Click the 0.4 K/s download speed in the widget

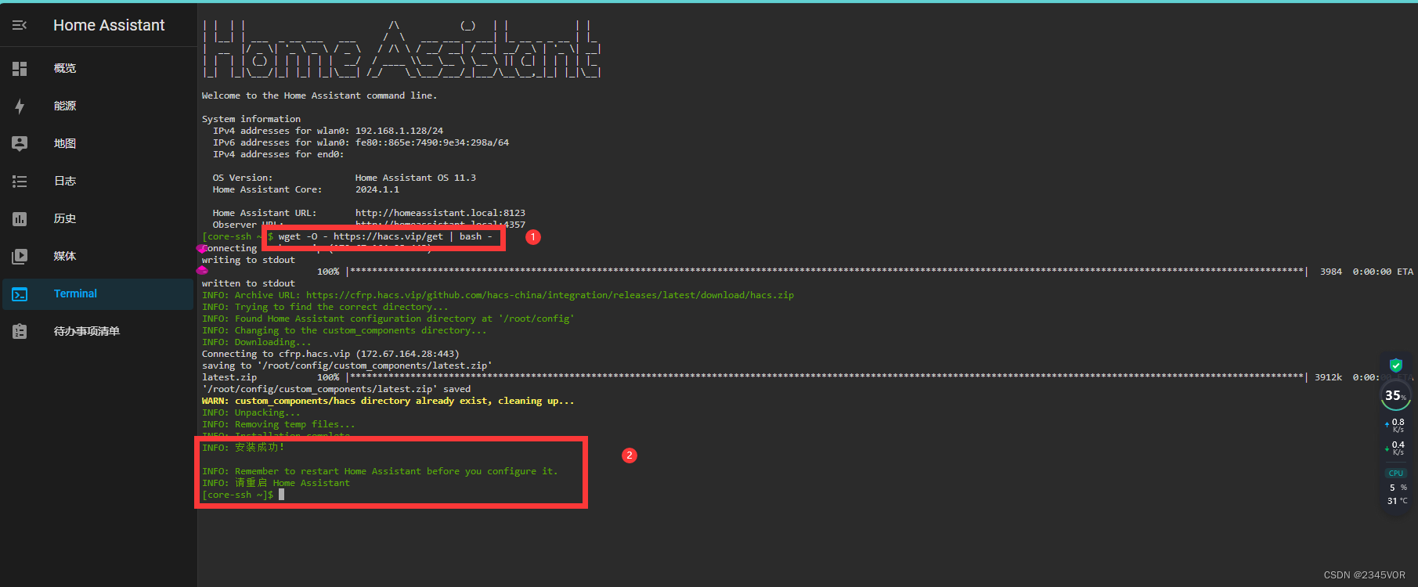point(1395,448)
